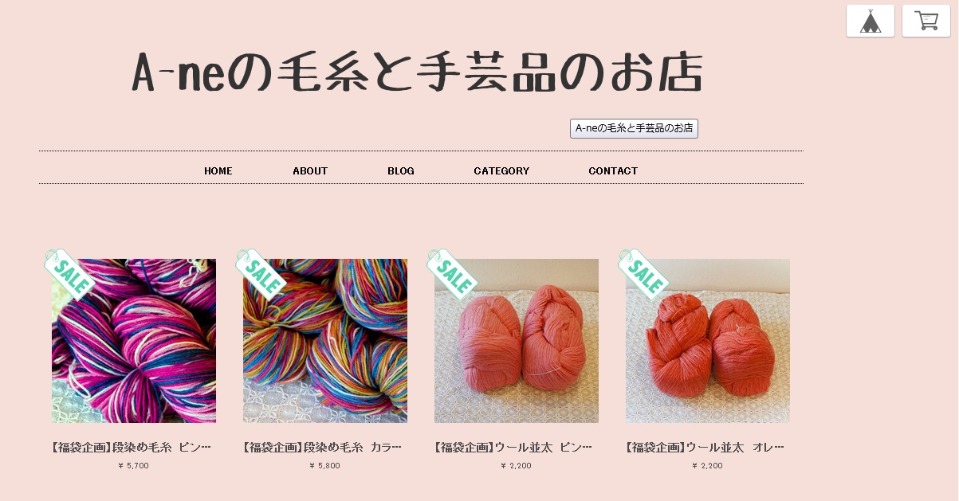
Task: Click the tent-shaped shop icon
Action: point(871,21)
